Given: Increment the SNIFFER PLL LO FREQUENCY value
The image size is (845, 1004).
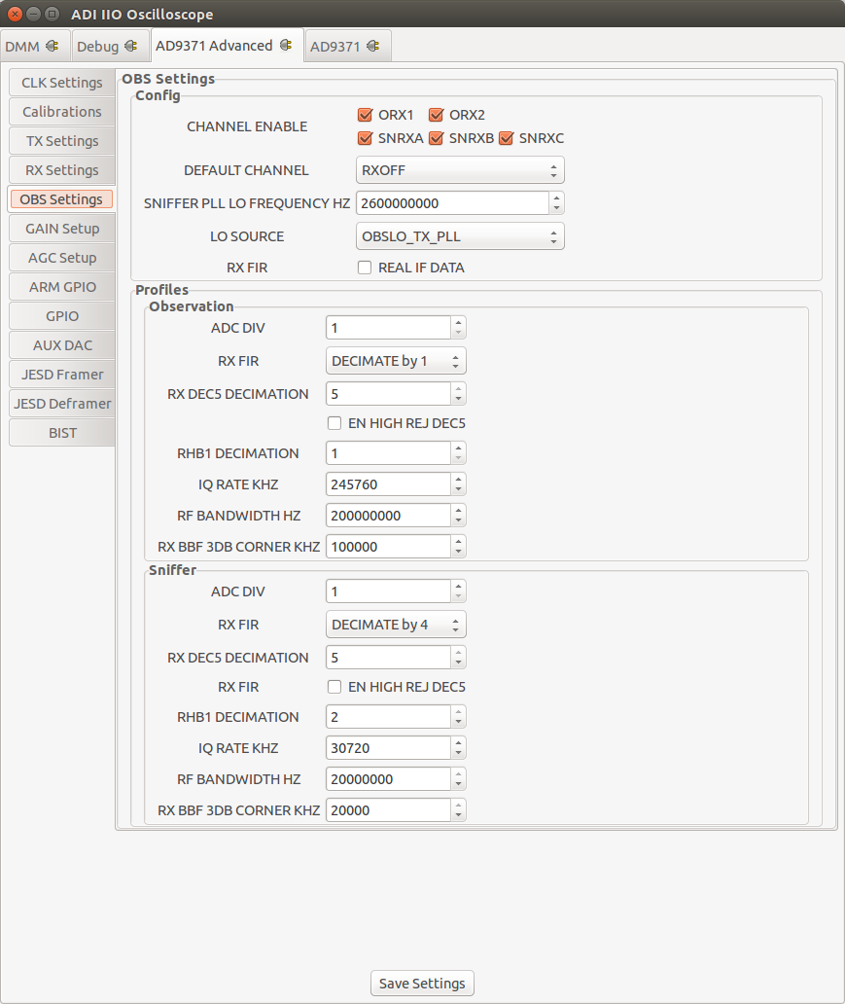Looking at the screenshot, I should 556,198.
